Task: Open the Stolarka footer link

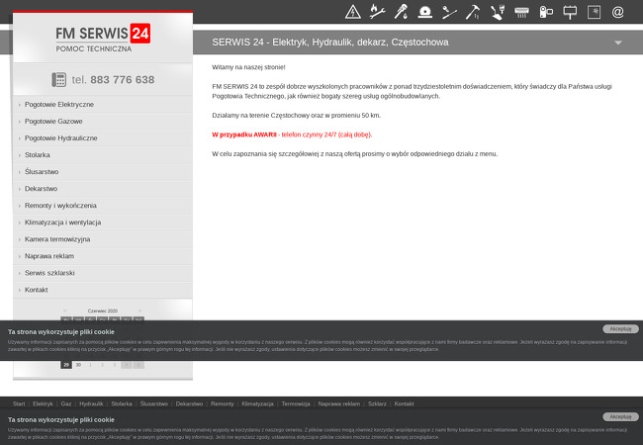Action: 122,403
